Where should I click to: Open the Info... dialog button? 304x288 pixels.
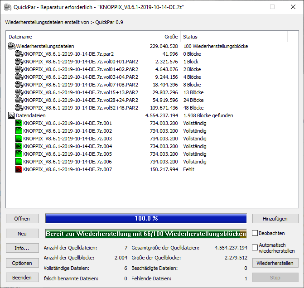22,248
